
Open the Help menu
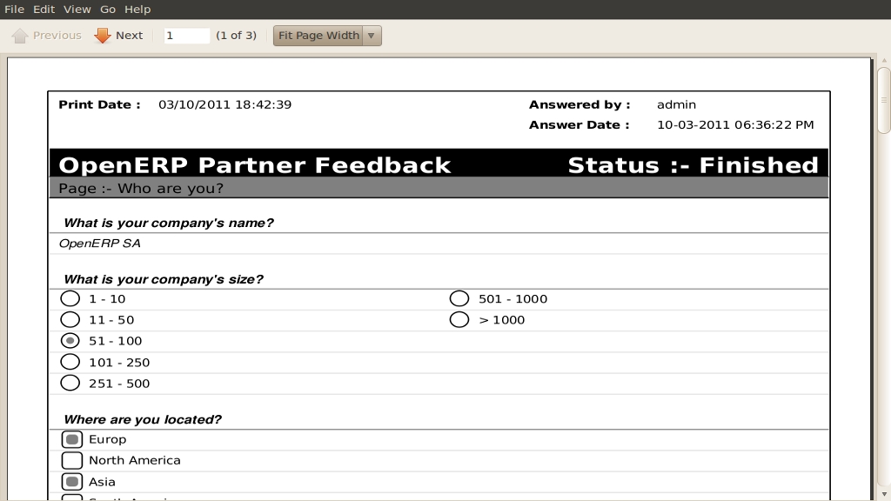pos(137,9)
